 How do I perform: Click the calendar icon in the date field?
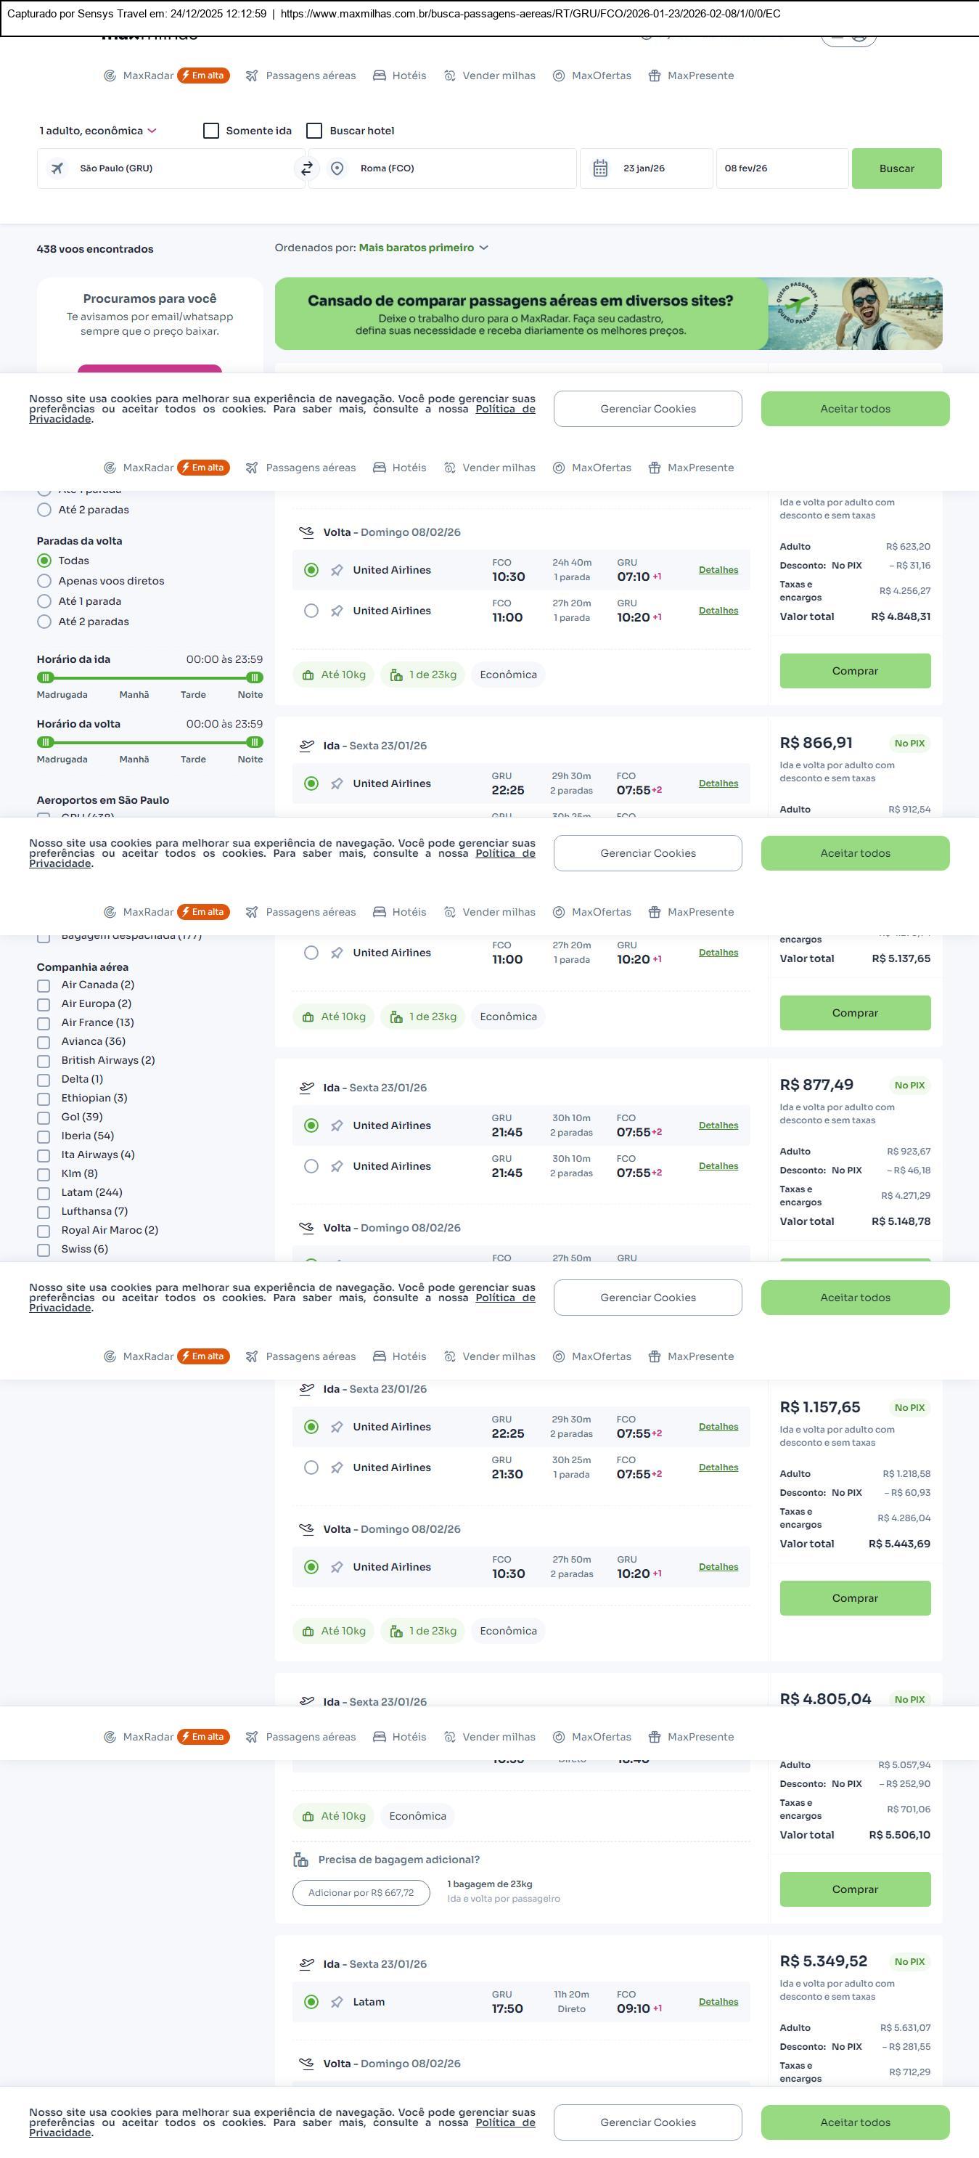tap(600, 168)
